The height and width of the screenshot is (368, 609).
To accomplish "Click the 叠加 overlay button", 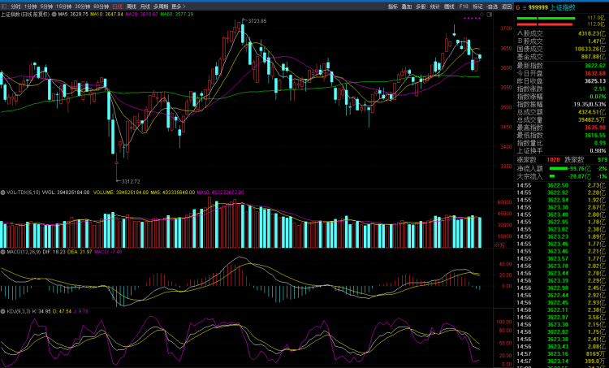I will point(407,6).
